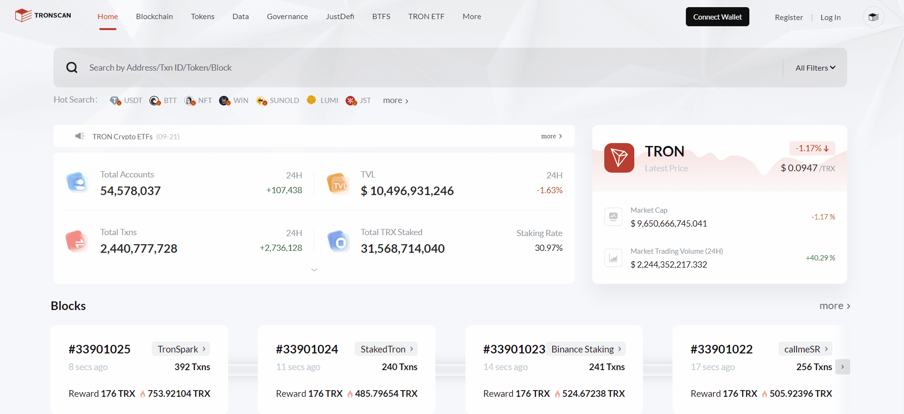Open the Binance Staking block producer
904x414 pixels.
point(586,349)
